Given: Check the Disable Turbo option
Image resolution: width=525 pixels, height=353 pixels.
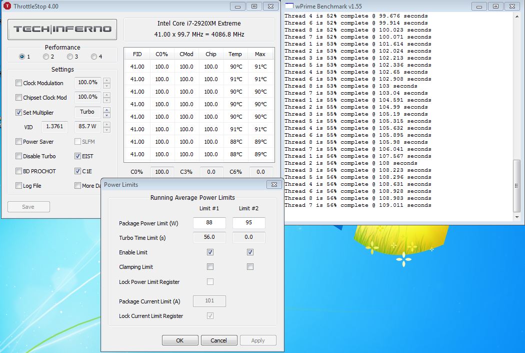Looking at the screenshot, I should [x=19, y=156].
